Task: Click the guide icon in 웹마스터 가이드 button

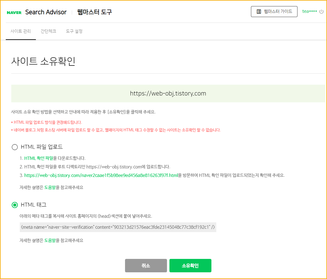Action: click(259, 12)
